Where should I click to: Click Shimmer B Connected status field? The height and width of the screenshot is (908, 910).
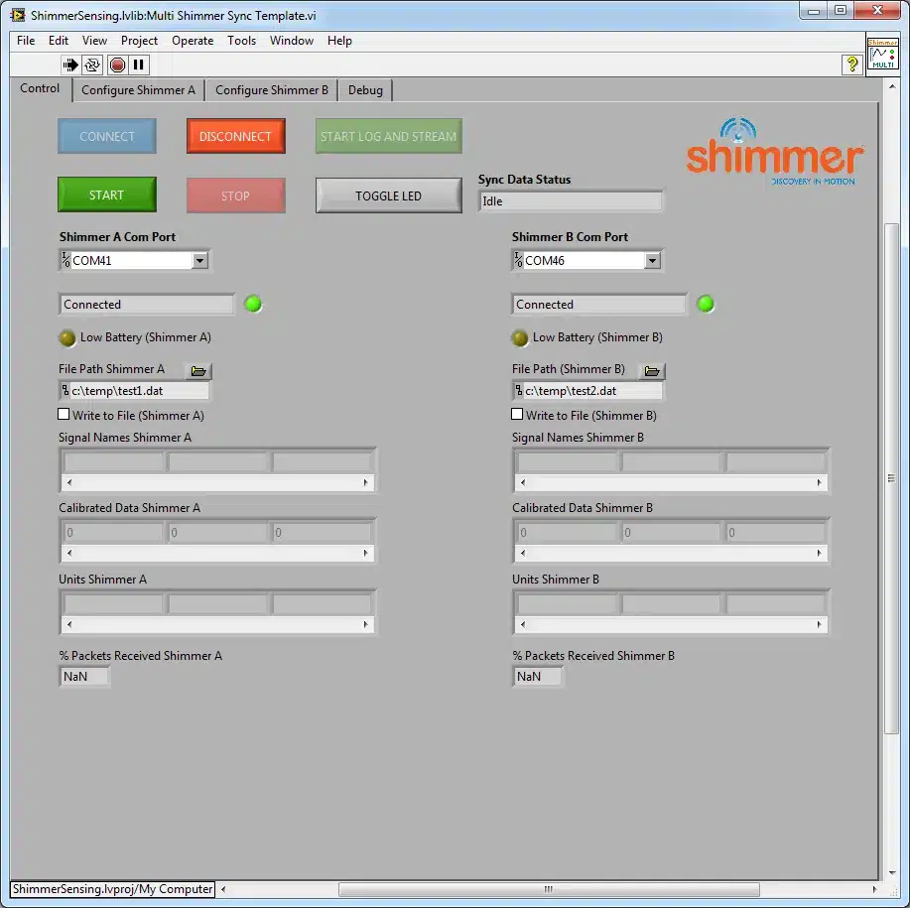coord(599,305)
